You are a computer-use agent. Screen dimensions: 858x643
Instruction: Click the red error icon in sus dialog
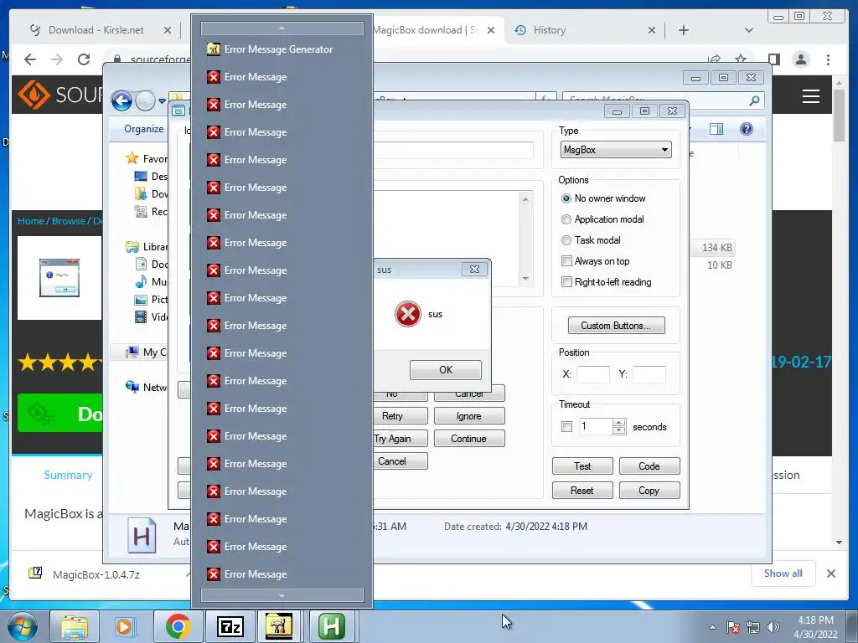[x=408, y=314]
